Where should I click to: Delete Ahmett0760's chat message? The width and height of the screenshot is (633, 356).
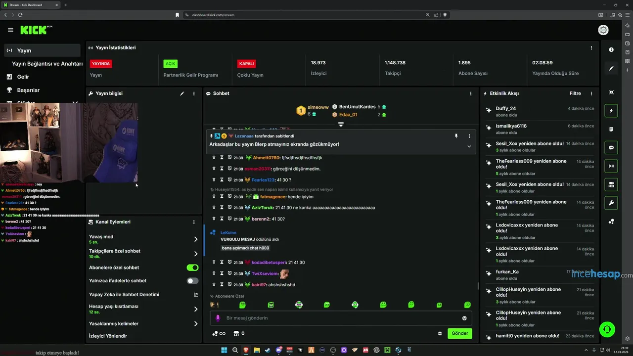coord(214,158)
